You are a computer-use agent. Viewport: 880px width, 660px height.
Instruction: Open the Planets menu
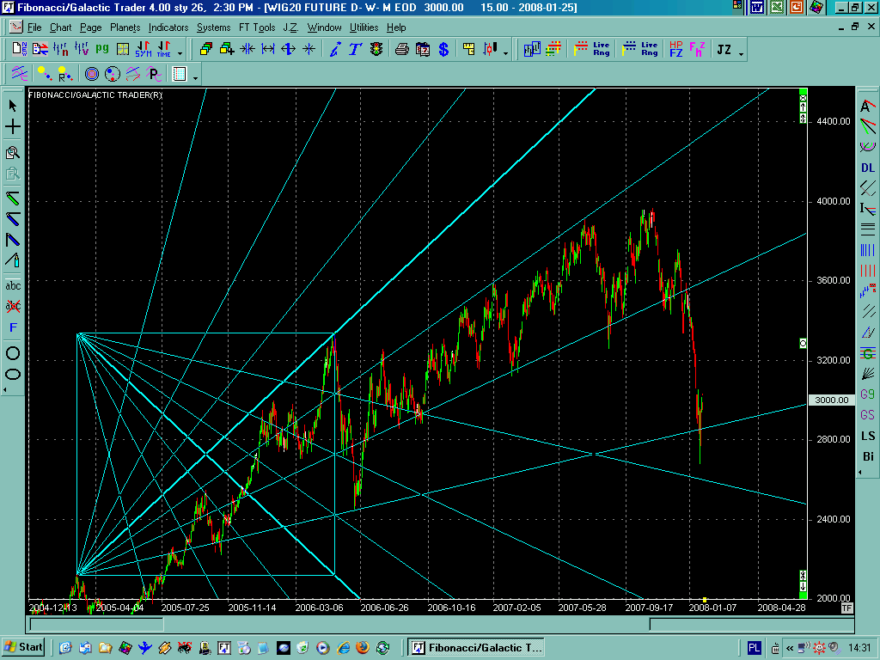point(124,27)
